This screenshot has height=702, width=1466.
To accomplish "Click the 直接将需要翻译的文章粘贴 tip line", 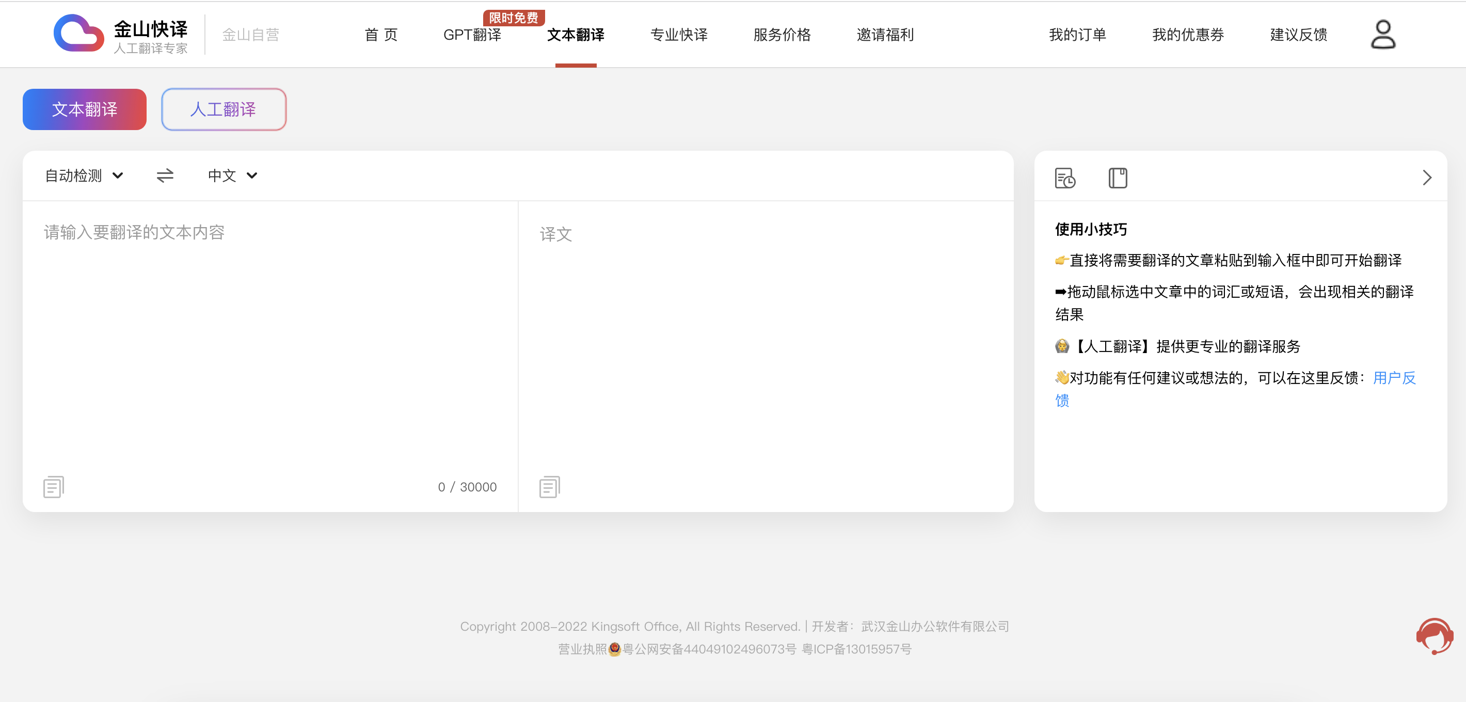I will (1228, 261).
